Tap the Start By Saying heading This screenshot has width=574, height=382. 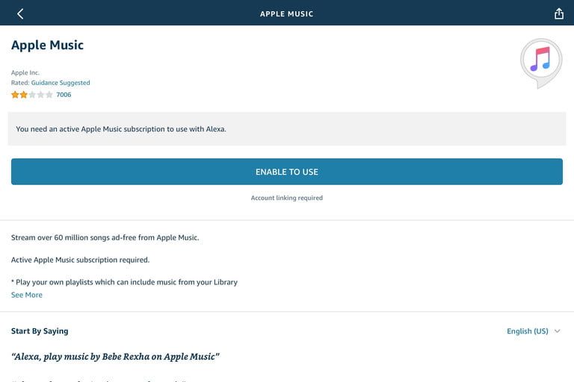(40, 331)
